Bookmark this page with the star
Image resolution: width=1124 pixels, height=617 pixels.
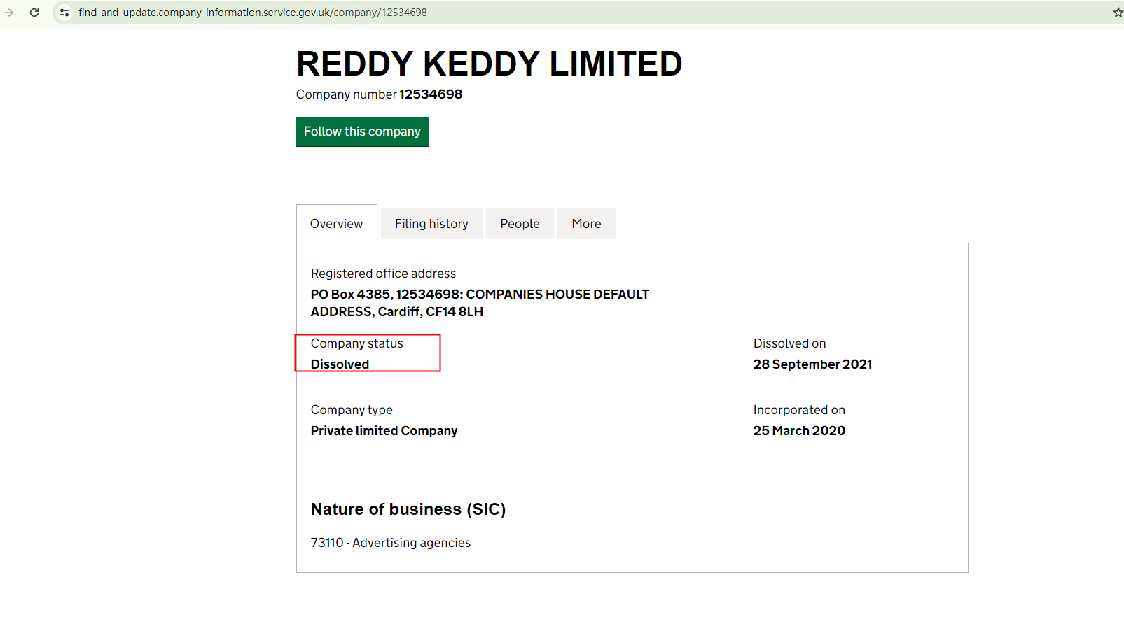point(1118,13)
